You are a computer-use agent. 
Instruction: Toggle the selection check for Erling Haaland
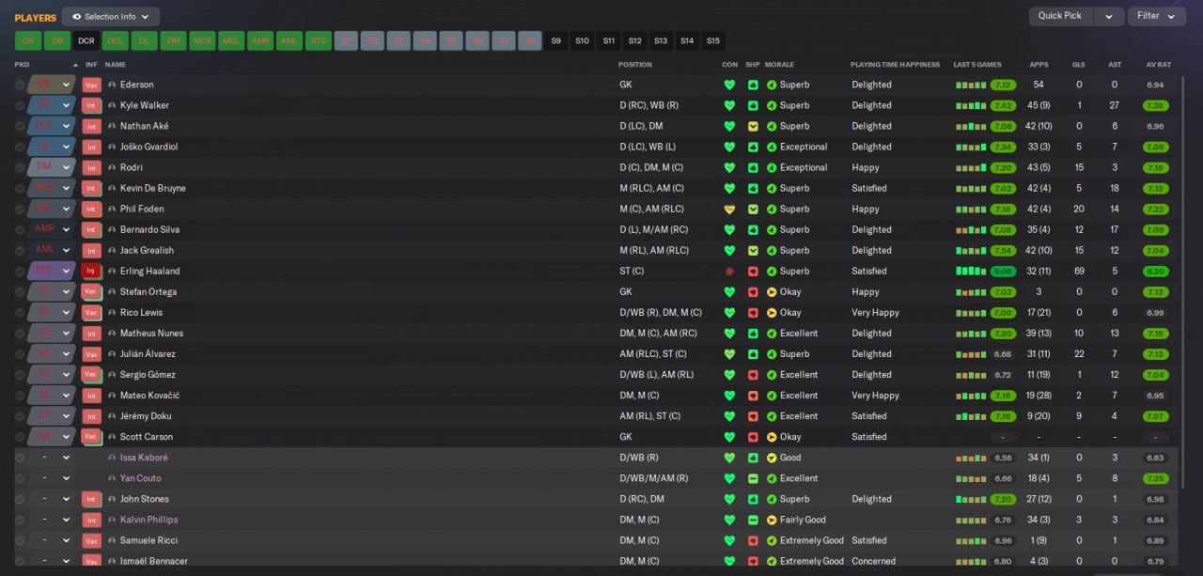pyautogui.click(x=20, y=271)
